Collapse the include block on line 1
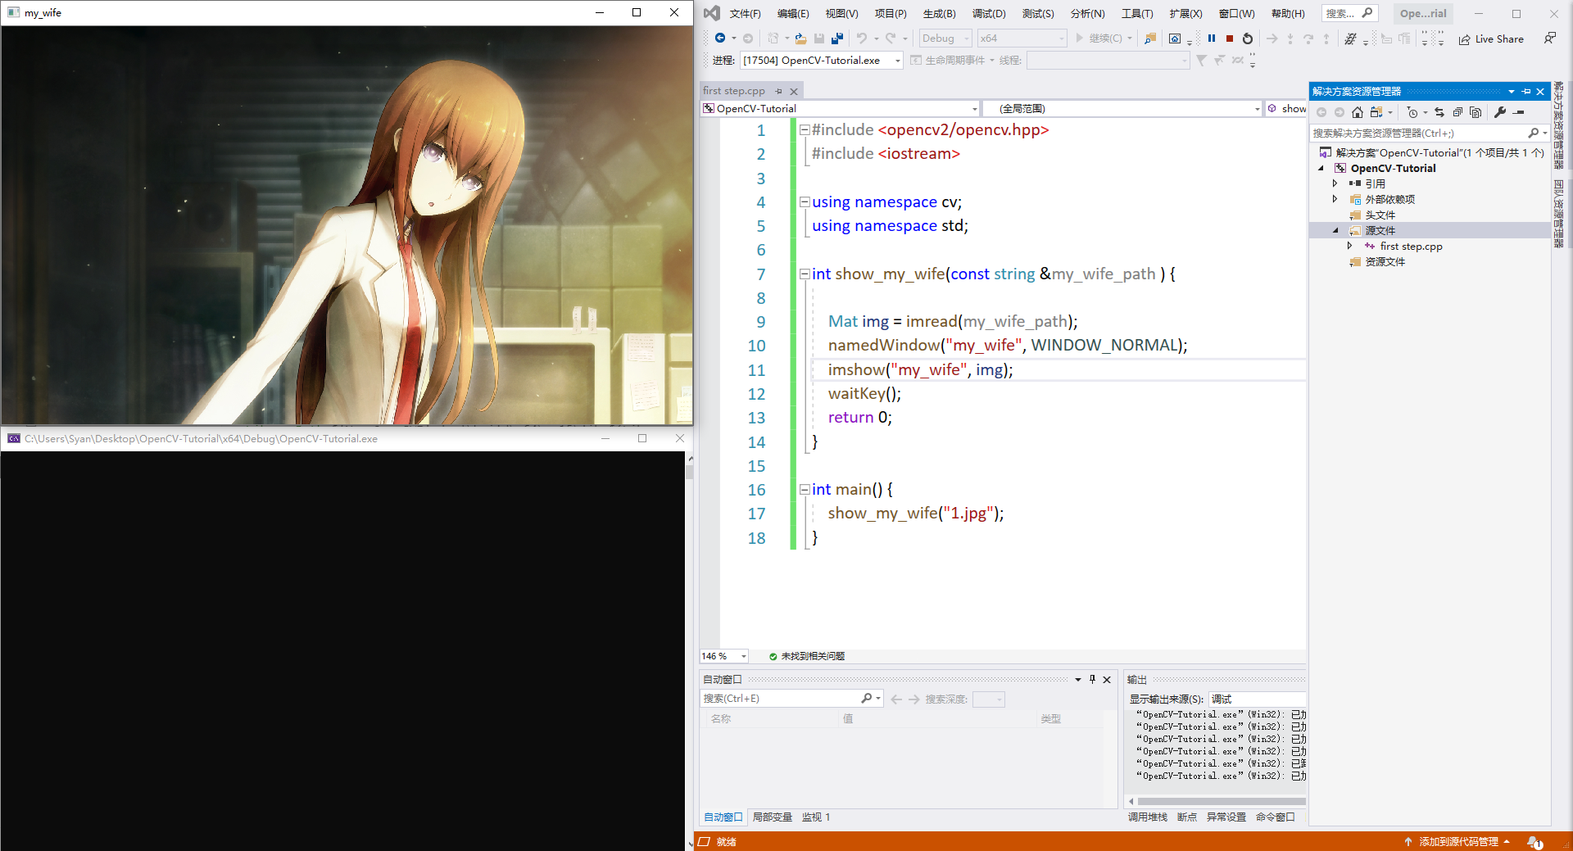The image size is (1573, 851). coord(805,130)
